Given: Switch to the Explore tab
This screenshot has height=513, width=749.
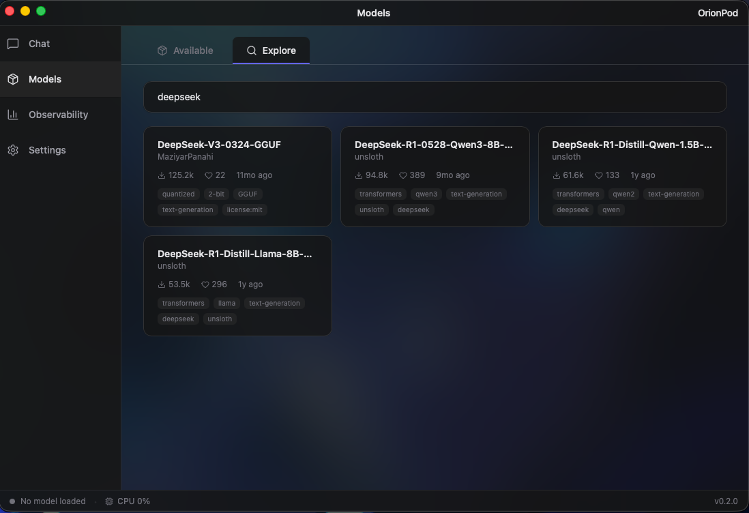Looking at the screenshot, I should point(271,50).
